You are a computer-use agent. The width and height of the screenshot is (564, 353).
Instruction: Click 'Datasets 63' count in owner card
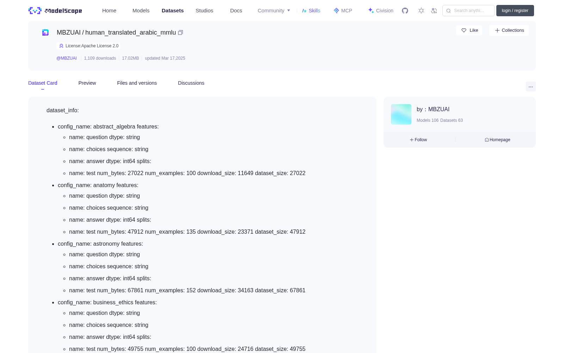(x=452, y=120)
